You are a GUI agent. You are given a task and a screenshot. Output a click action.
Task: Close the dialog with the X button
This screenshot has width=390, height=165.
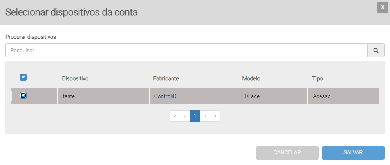tap(382, 7)
